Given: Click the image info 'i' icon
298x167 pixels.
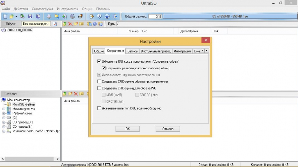Looking at the screenshot, I should [x=99, y=16].
